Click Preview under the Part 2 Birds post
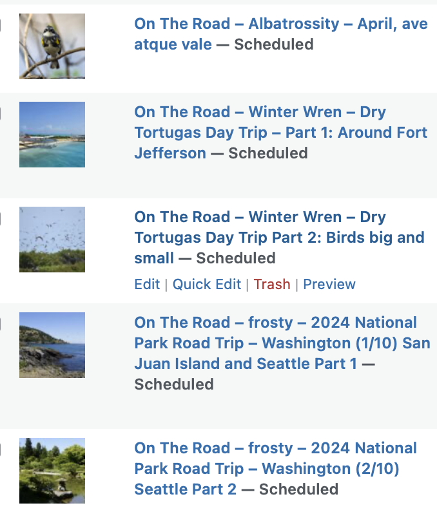Viewport: 437px width, 519px height. [329, 285]
